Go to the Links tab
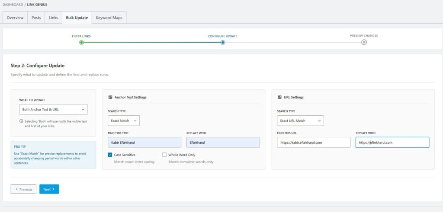443x212 pixels. point(53,18)
